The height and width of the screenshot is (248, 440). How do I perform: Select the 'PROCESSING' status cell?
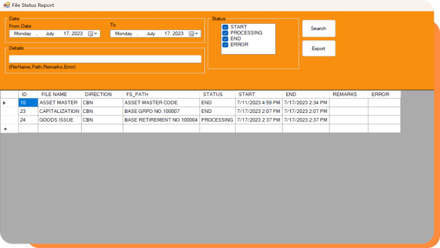click(217, 120)
